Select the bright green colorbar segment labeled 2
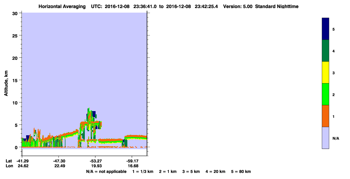The image size is (350, 179). [x=325, y=94]
